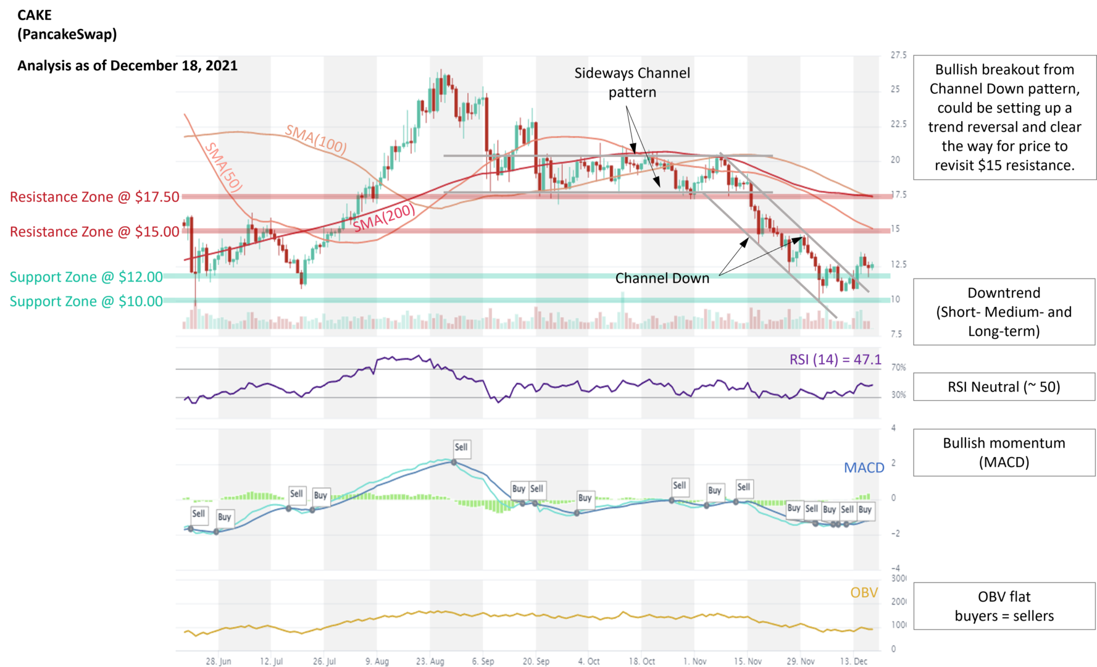
Task: Click the '20. Sep' date axis label
Action: 536,661
